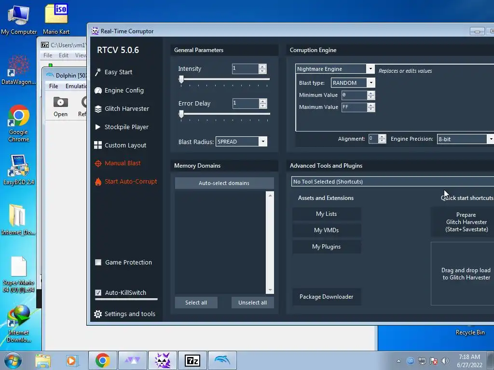Open Windows Start orb
The image size is (494, 370).
click(13, 360)
